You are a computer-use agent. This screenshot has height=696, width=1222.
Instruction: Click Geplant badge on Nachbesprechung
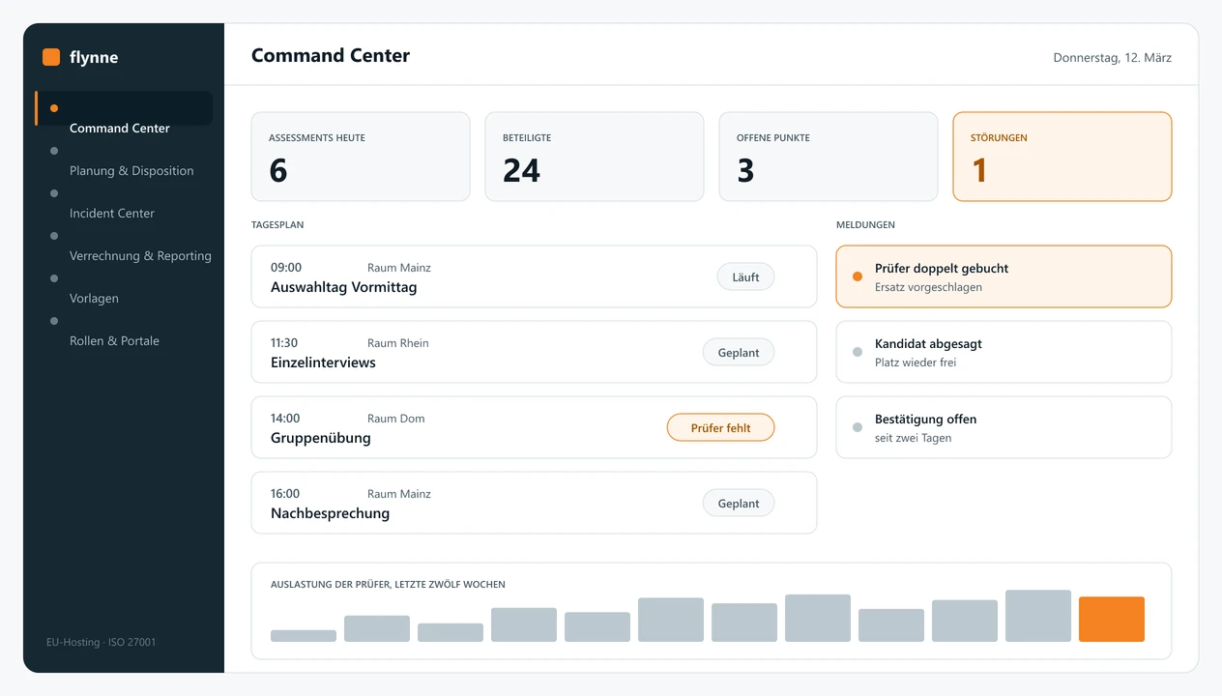[739, 504]
